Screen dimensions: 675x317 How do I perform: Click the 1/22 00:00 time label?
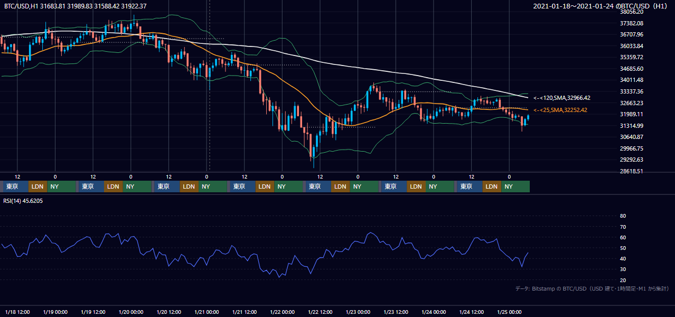pos(282,312)
